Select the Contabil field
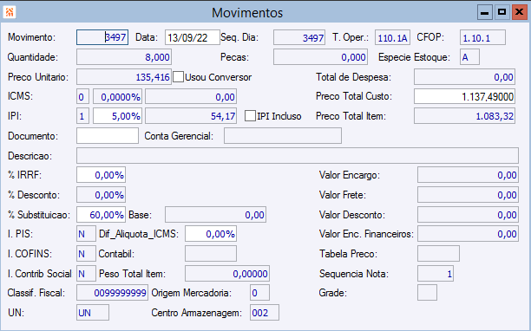Viewport: 531px width, 331px height. coord(211,254)
